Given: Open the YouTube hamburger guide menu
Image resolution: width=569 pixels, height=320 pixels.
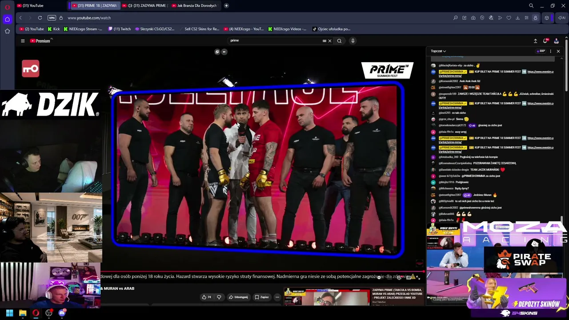Looking at the screenshot, I should point(23,41).
